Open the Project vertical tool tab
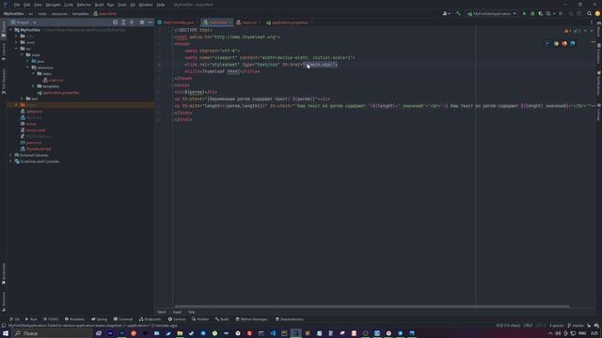The width and height of the screenshot is (602, 338). (4, 30)
